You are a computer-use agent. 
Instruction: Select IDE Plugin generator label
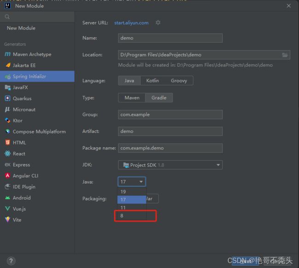coord(24,187)
